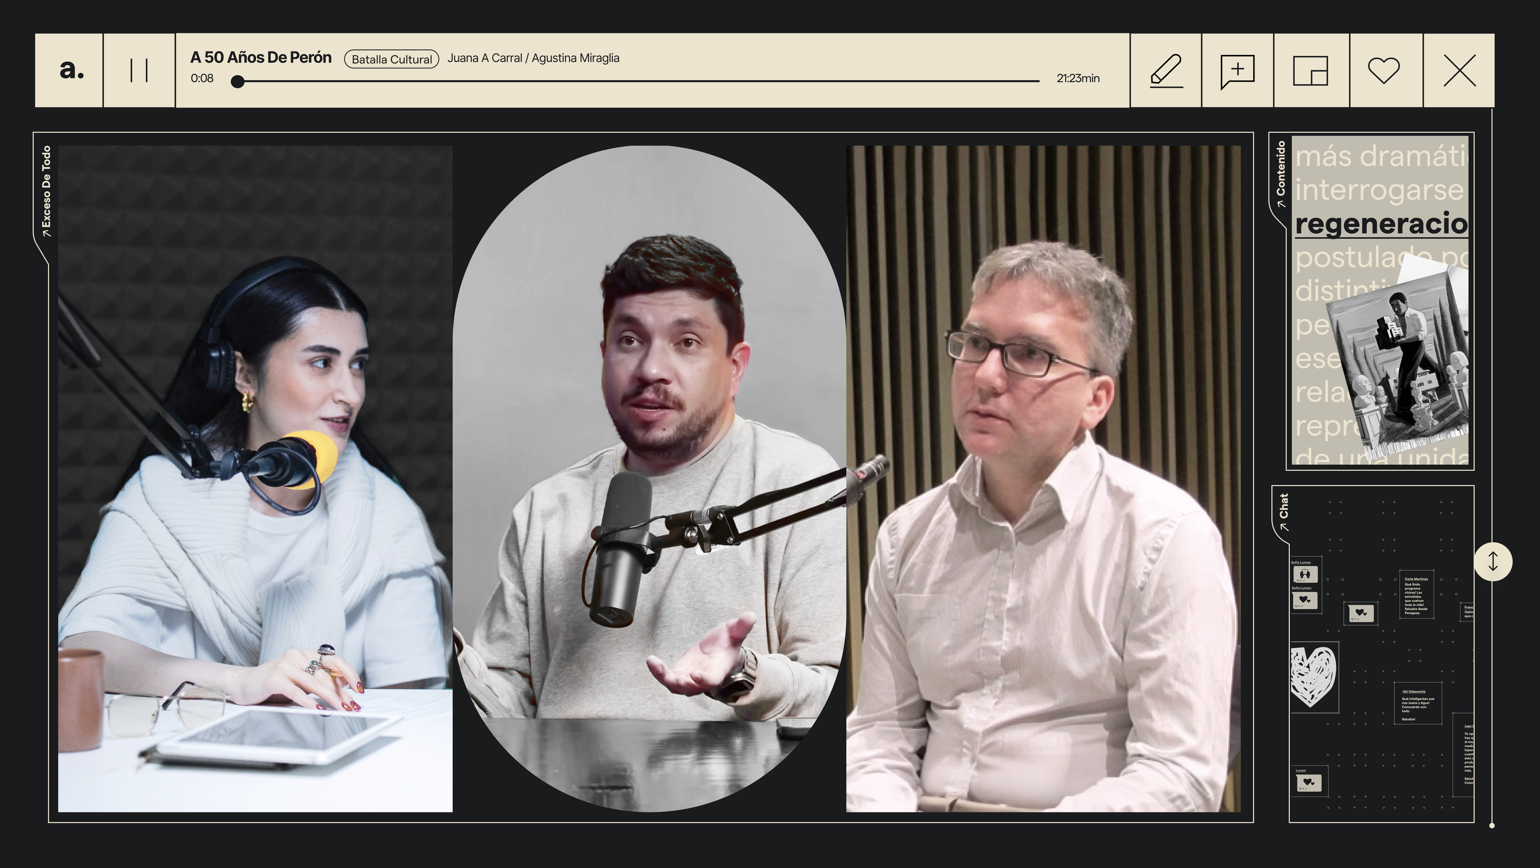Screen dimensions: 1540x868
Task: Click Sofía Lumen's raised hands reaction
Action: coord(1305,574)
